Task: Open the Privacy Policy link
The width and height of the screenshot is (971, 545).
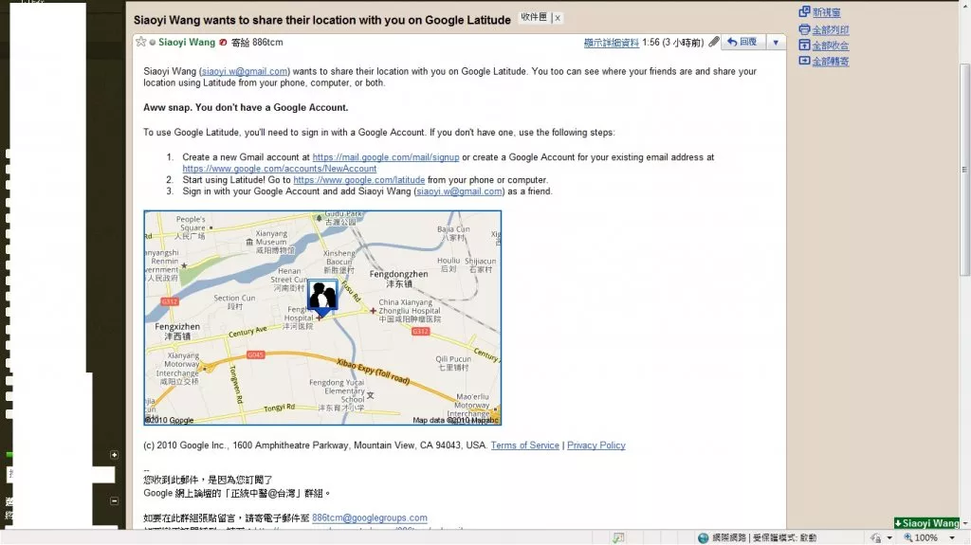Action: click(x=596, y=445)
